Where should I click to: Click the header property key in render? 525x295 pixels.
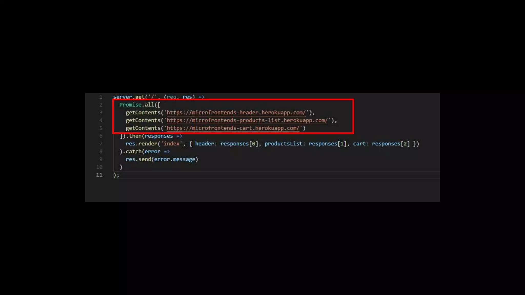(x=205, y=144)
